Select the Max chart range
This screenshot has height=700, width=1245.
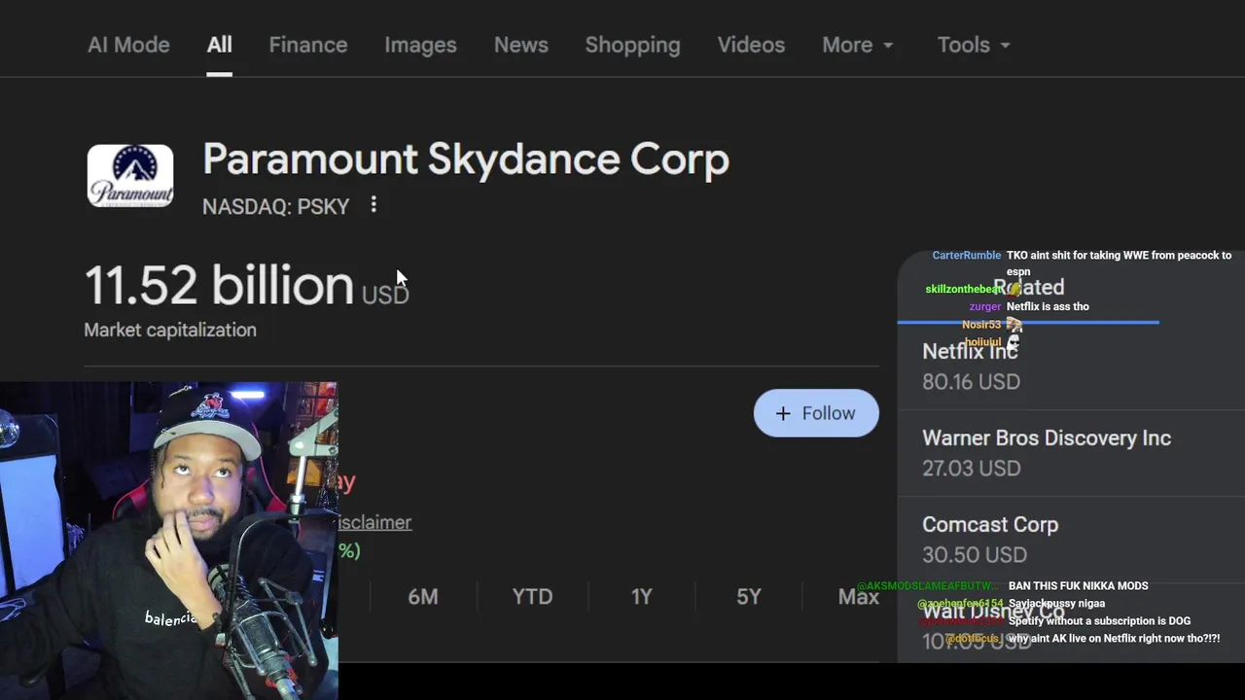(x=858, y=597)
